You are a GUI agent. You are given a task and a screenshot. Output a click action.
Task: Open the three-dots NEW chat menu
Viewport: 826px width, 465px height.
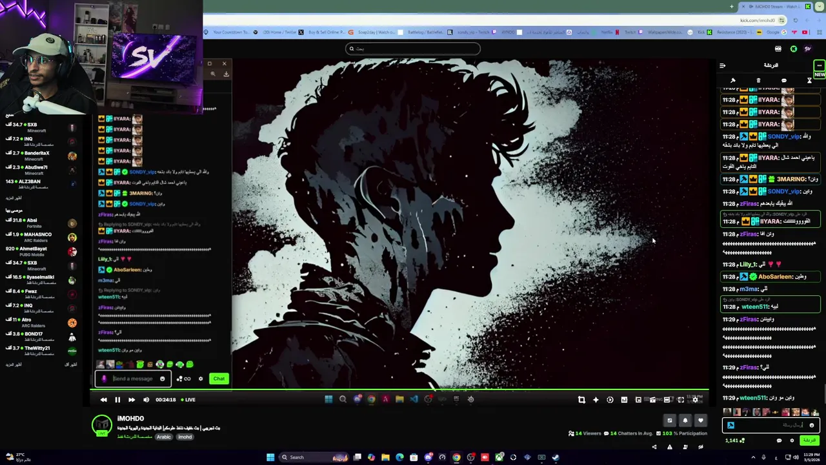(819, 65)
